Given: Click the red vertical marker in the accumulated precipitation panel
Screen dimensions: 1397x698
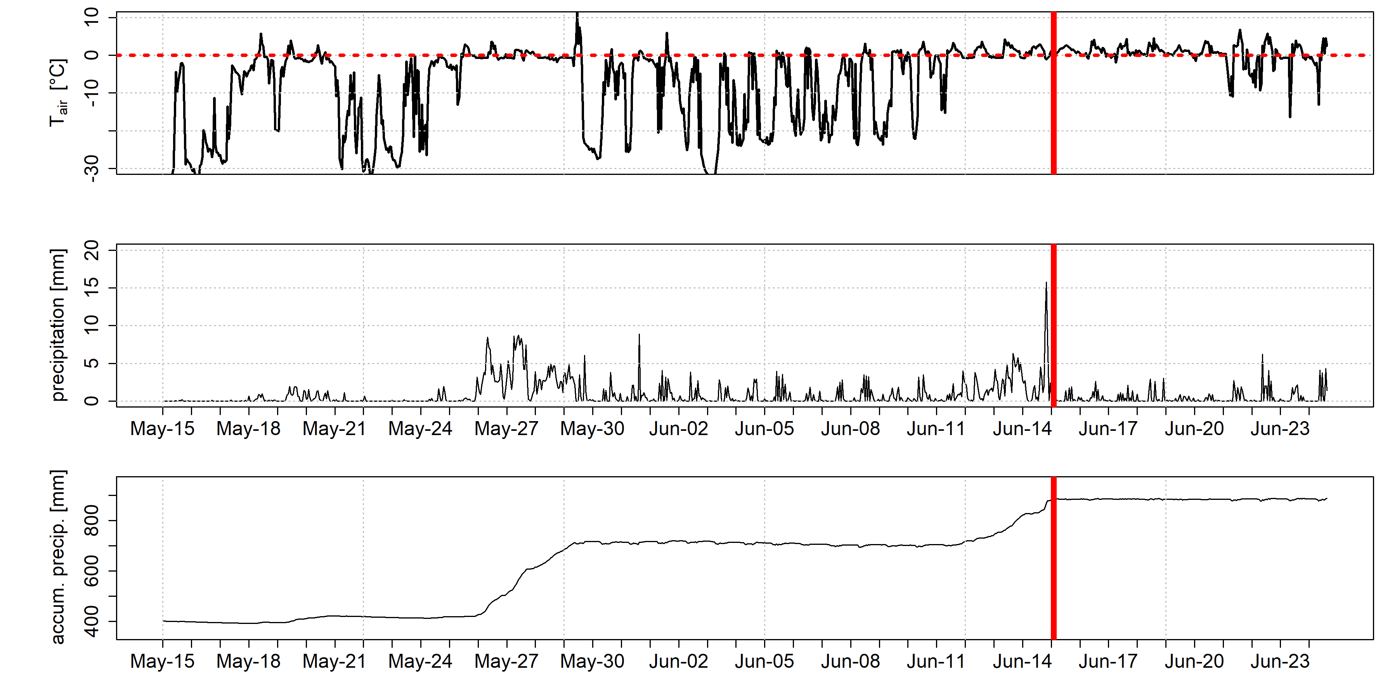Looking at the screenshot, I should click(x=1054, y=558).
